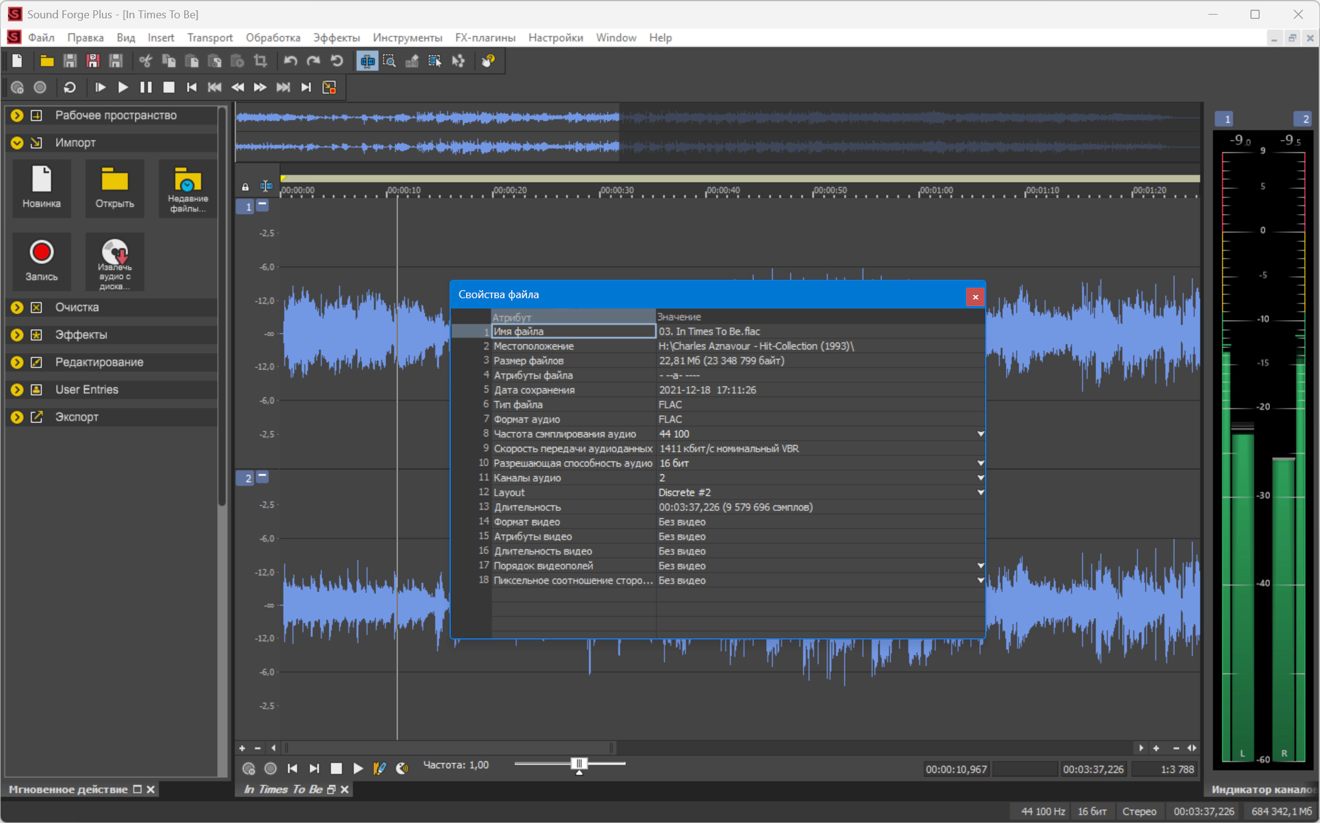Image resolution: width=1320 pixels, height=823 pixels.
Task: Click the Record button in top transport bar
Action: [40, 88]
